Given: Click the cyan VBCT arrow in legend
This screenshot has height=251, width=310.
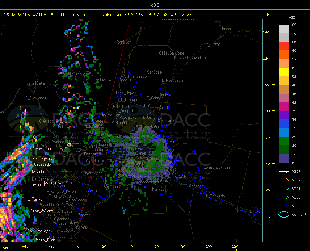Looking at the screenshot, I should coord(284,189).
